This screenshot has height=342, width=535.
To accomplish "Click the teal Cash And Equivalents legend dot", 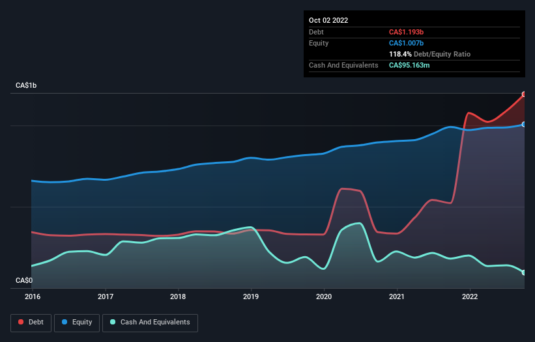I will pyautogui.click(x=113, y=322).
